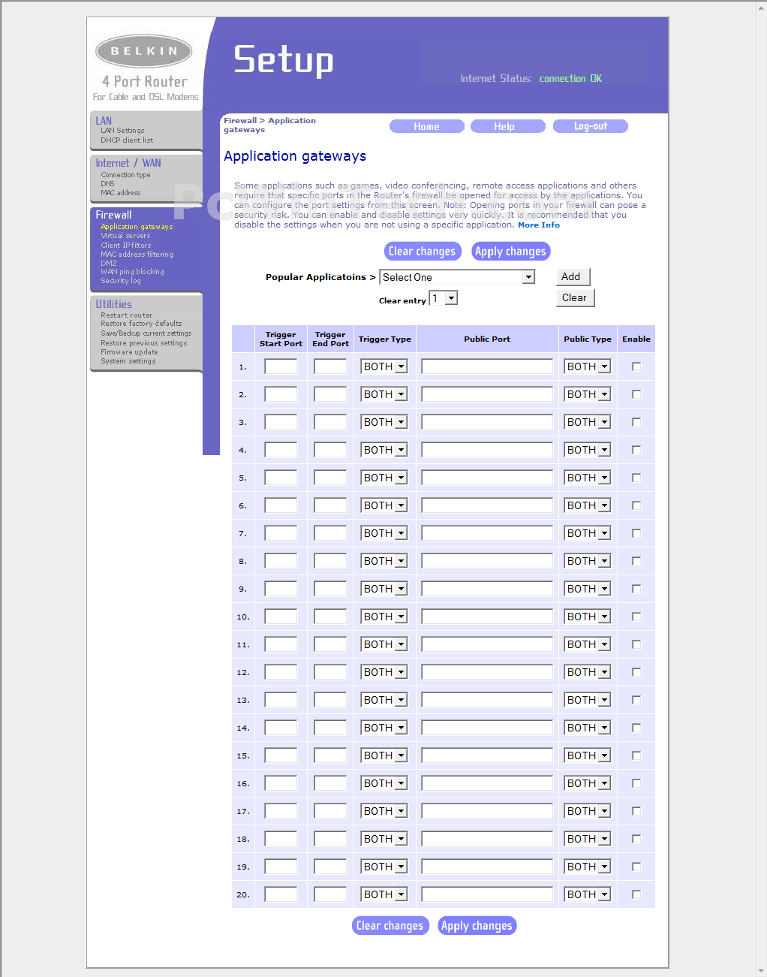Open the Utilities section heading

(x=113, y=304)
